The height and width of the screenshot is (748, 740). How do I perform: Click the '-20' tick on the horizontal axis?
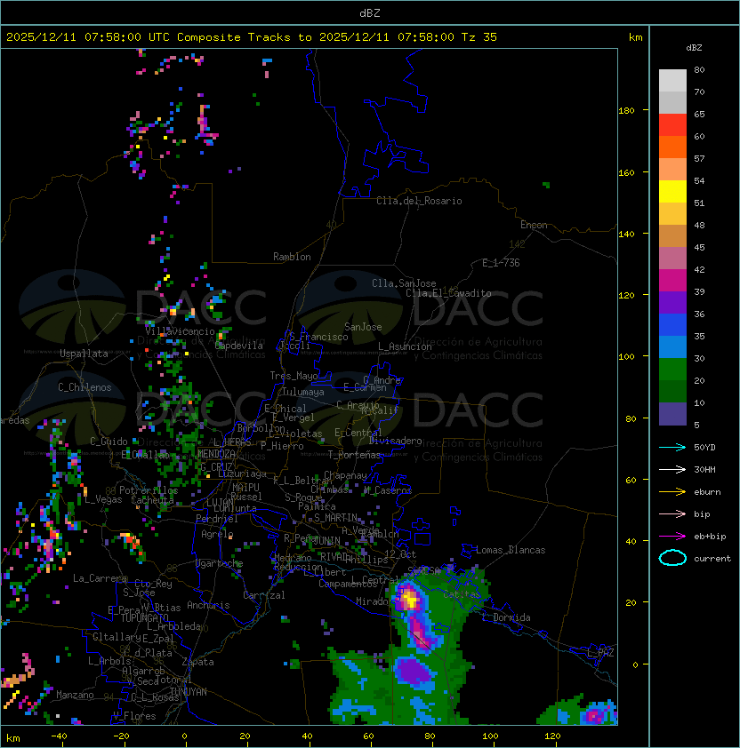(121, 736)
